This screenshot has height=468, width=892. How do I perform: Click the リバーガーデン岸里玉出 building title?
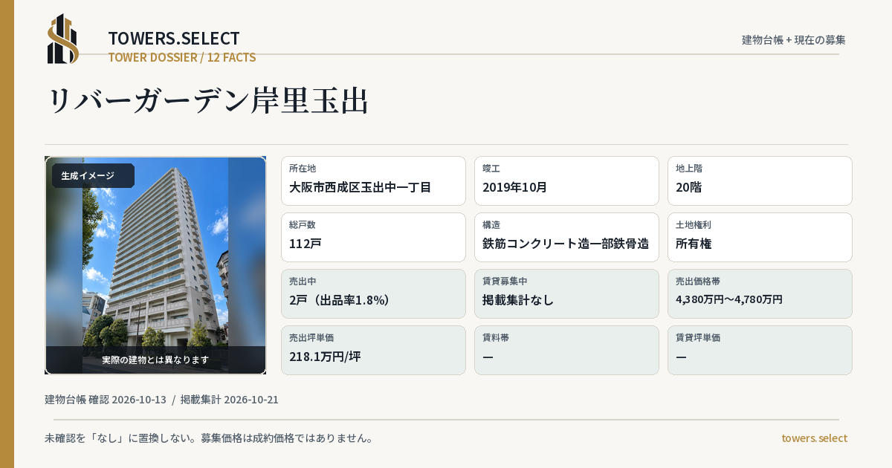(x=207, y=101)
